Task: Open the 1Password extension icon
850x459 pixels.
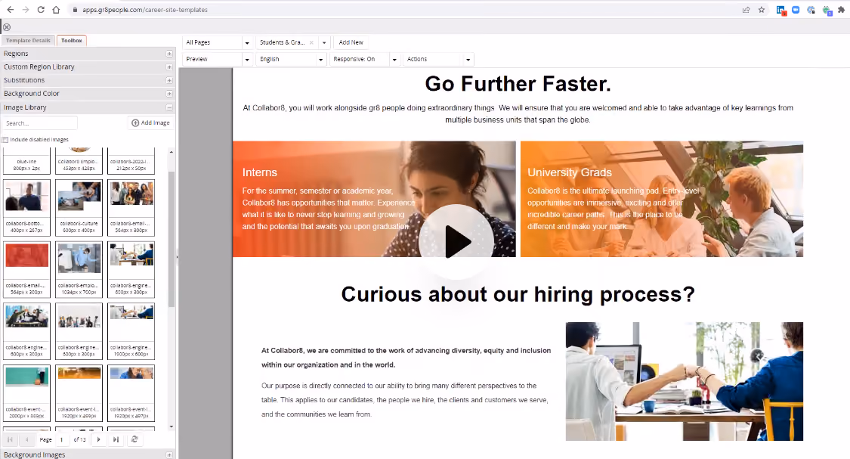Action: pyautogui.click(x=811, y=10)
